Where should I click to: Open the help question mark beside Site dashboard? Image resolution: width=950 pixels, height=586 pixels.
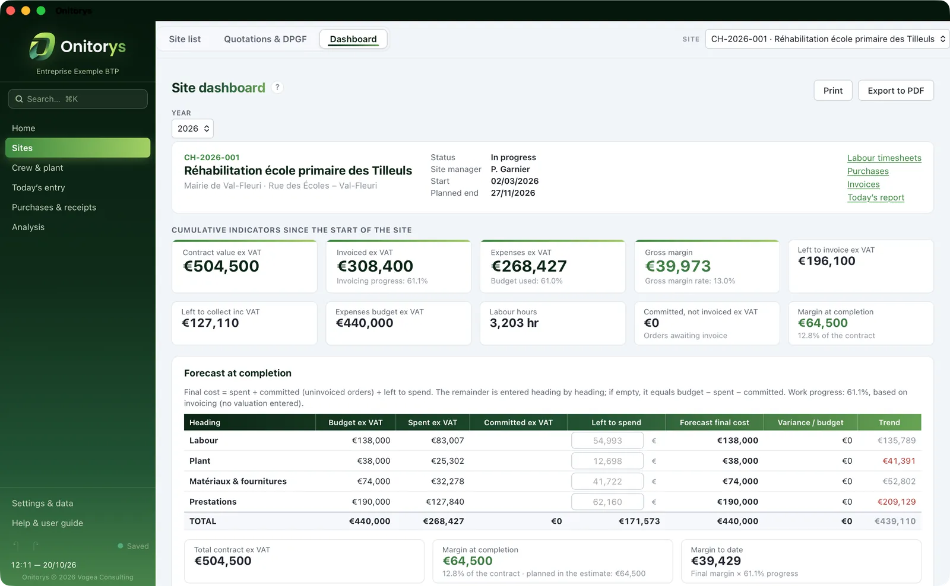click(x=277, y=87)
